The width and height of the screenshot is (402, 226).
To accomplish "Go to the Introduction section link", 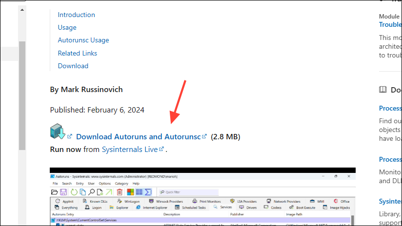I will tap(77, 15).
